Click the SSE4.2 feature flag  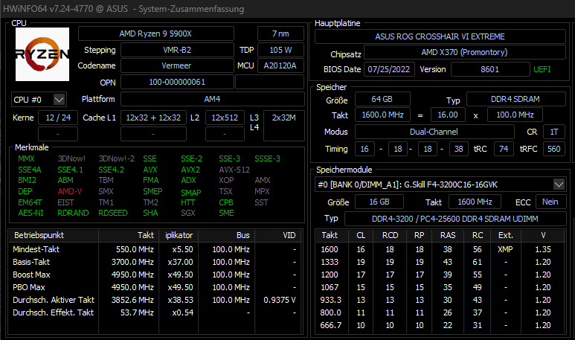(x=111, y=170)
